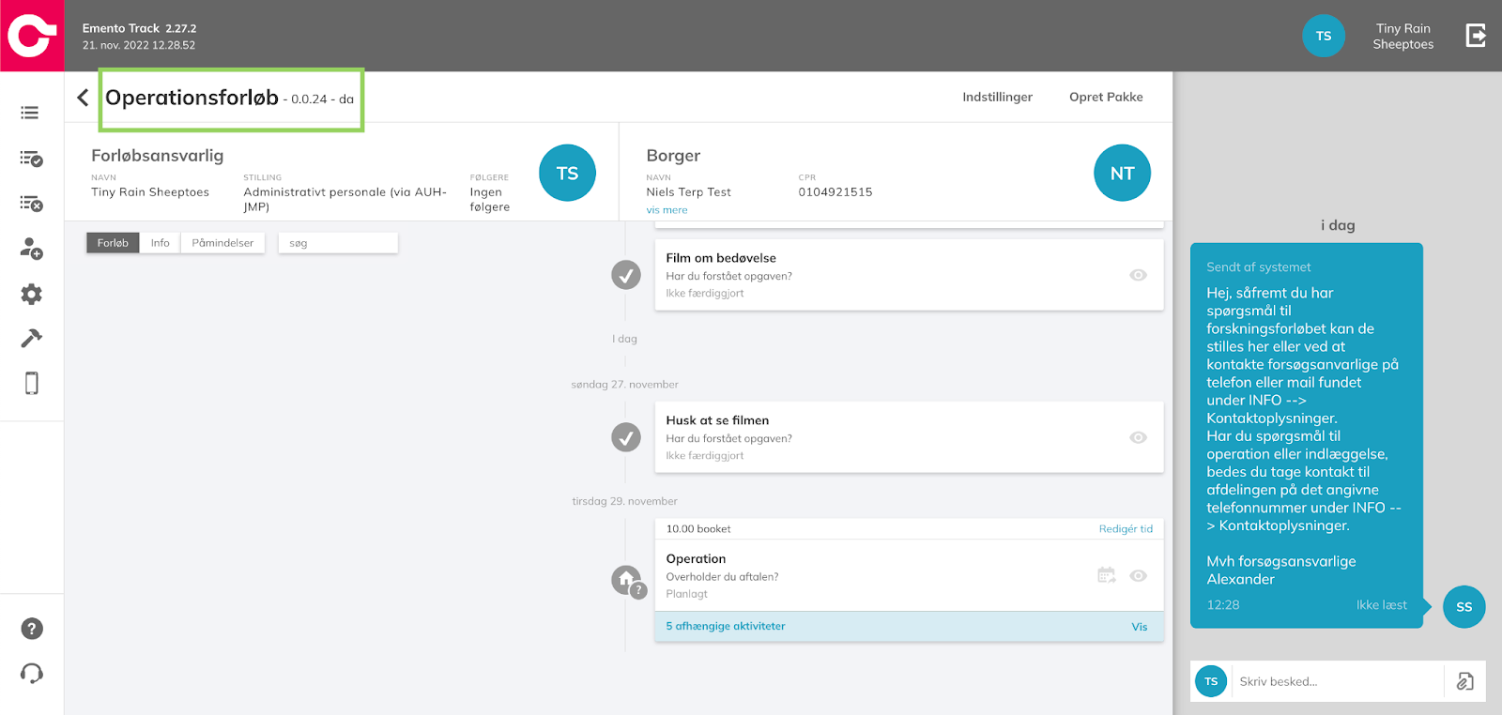Toggle eye visibility for Husk at se filmen

(1138, 437)
